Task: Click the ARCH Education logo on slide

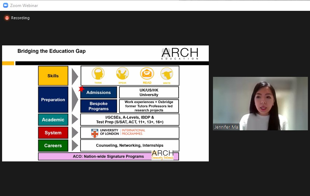Action: pos(180,54)
